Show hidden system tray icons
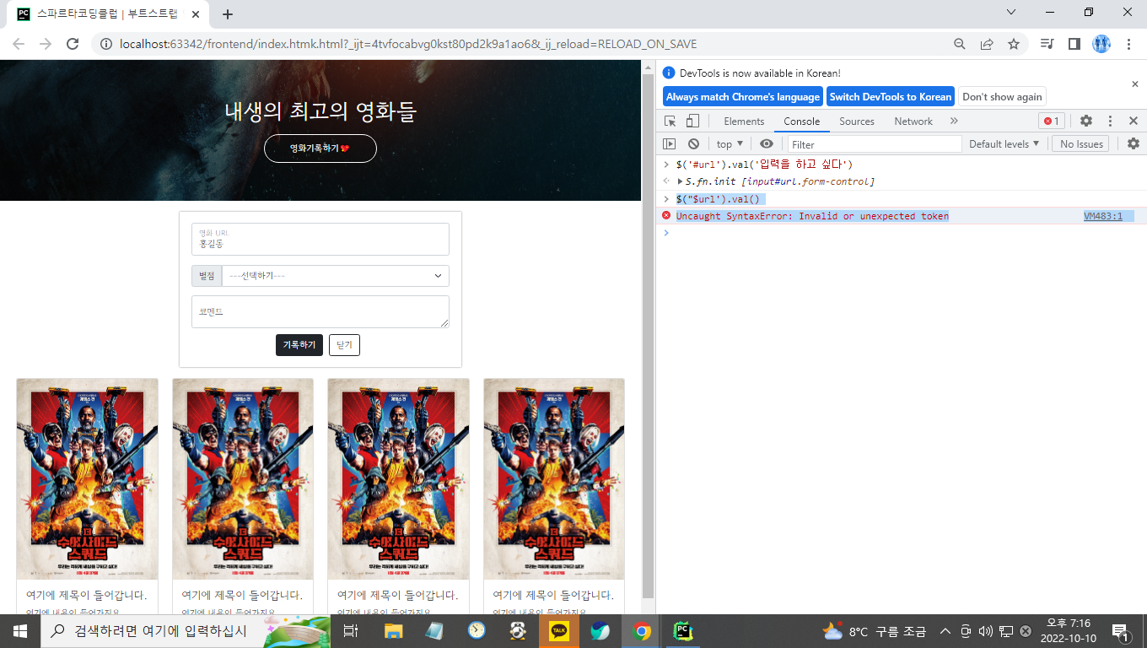This screenshot has height=648, width=1147. (x=945, y=631)
